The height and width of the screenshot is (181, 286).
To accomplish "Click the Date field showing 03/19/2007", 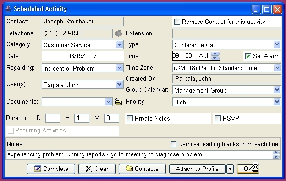I will [82, 56].
